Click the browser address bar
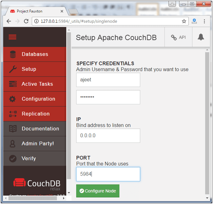This screenshot has width=213, height=204. click(110, 21)
